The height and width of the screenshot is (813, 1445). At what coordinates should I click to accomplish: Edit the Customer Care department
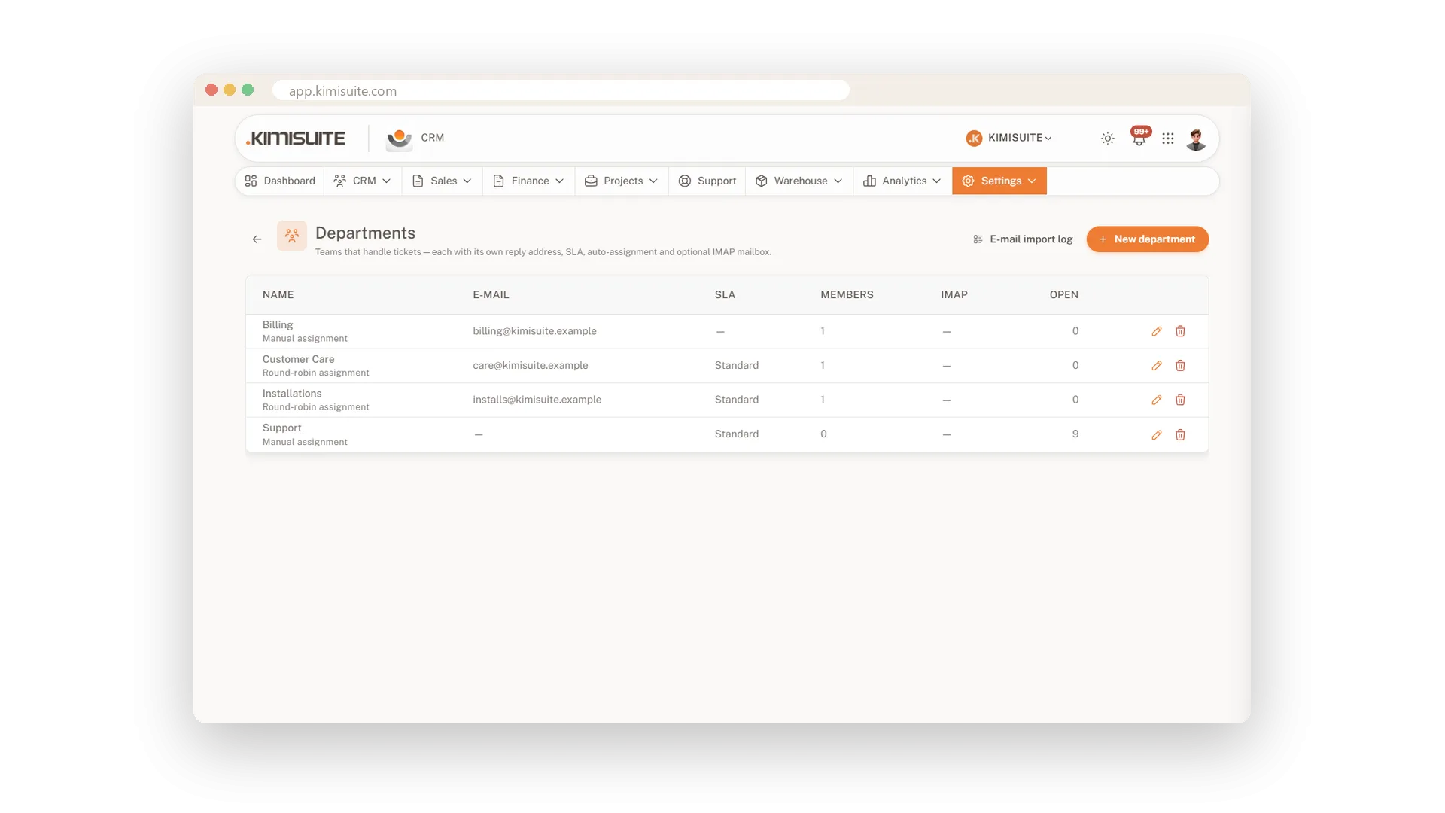(x=1157, y=366)
